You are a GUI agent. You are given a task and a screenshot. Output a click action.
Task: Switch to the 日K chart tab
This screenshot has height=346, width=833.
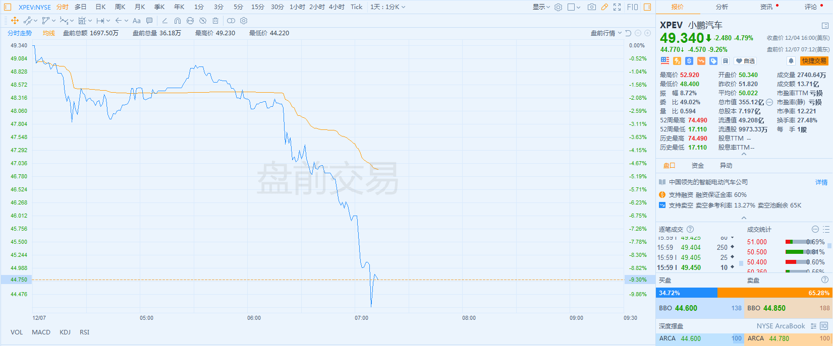point(100,7)
